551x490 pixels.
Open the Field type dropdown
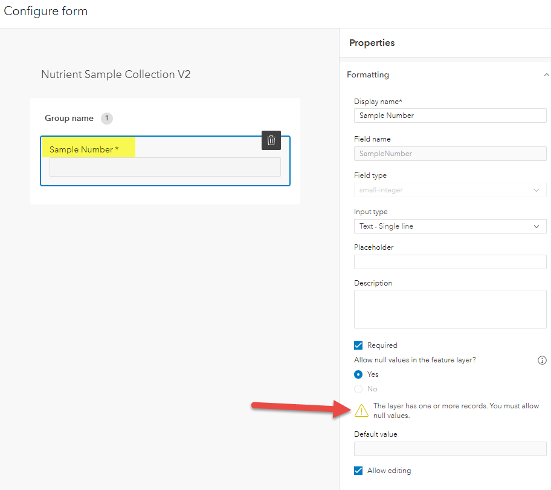(450, 190)
